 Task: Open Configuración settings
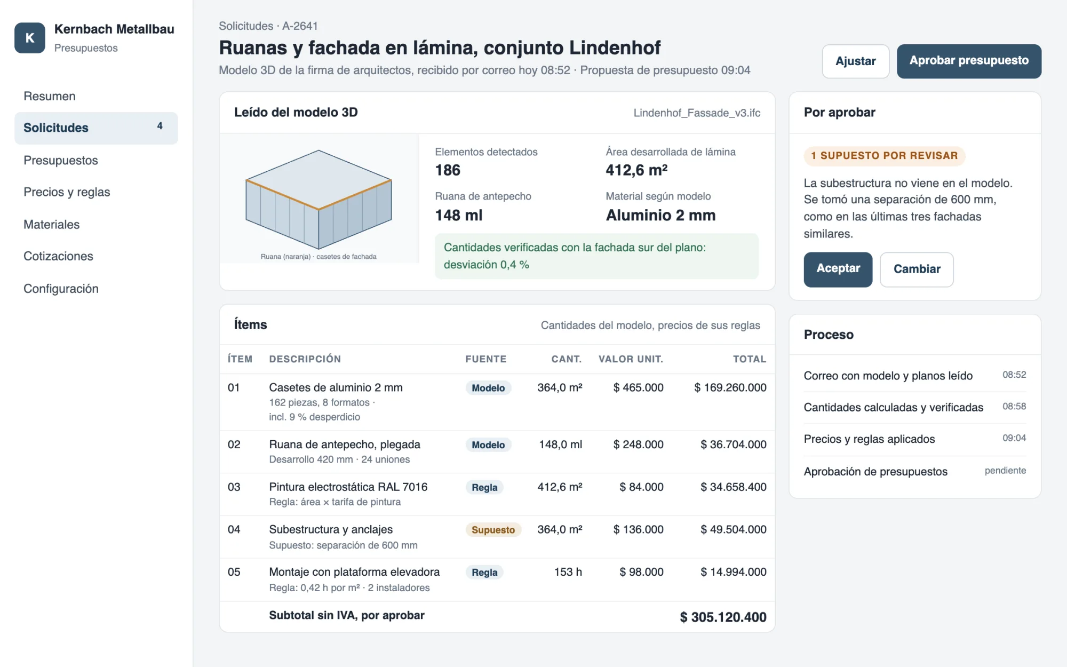tap(96, 289)
